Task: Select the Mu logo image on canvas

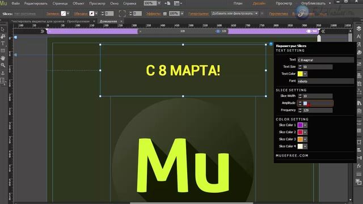Action: point(183,150)
